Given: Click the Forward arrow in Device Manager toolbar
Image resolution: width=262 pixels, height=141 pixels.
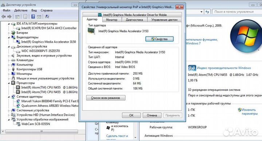Looking at the screenshot, I should 9,16.
